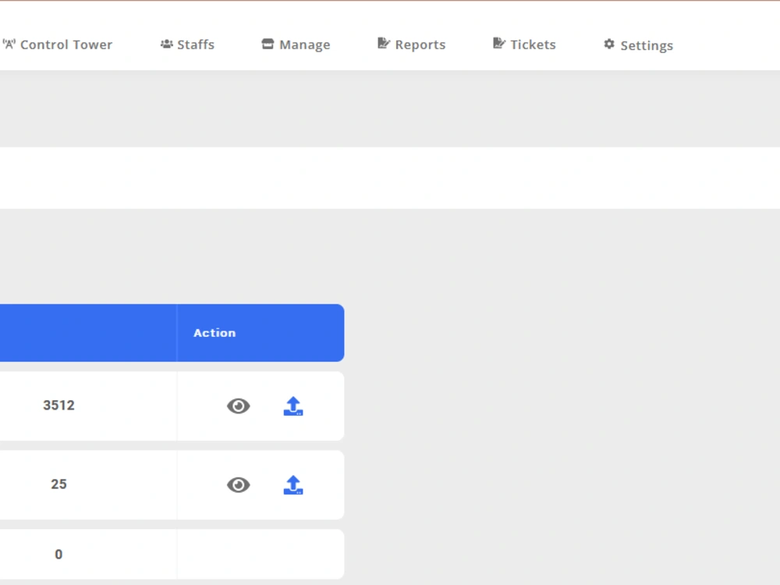Select the 3512 count cell
The width and height of the screenshot is (780, 585).
pos(58,406)
